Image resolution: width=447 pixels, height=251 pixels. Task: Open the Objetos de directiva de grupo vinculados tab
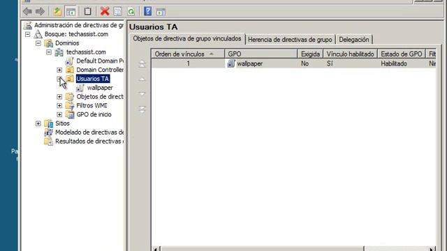pyautogui.click(x=187, y=39)
